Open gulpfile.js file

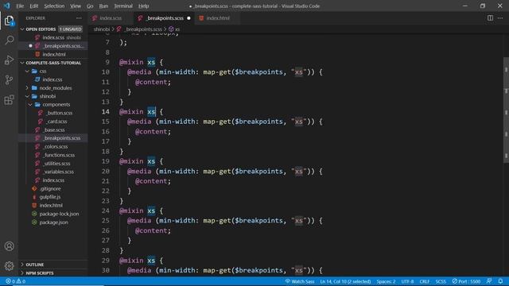[x=53, y=197]
